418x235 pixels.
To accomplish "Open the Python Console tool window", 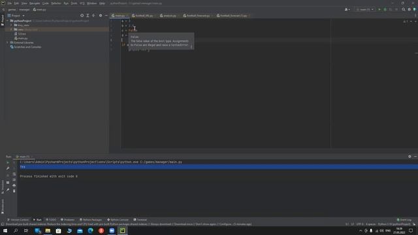I will click(x=118, y=220).
